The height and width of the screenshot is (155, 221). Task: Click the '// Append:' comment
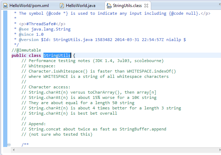(x=34, y=124)
